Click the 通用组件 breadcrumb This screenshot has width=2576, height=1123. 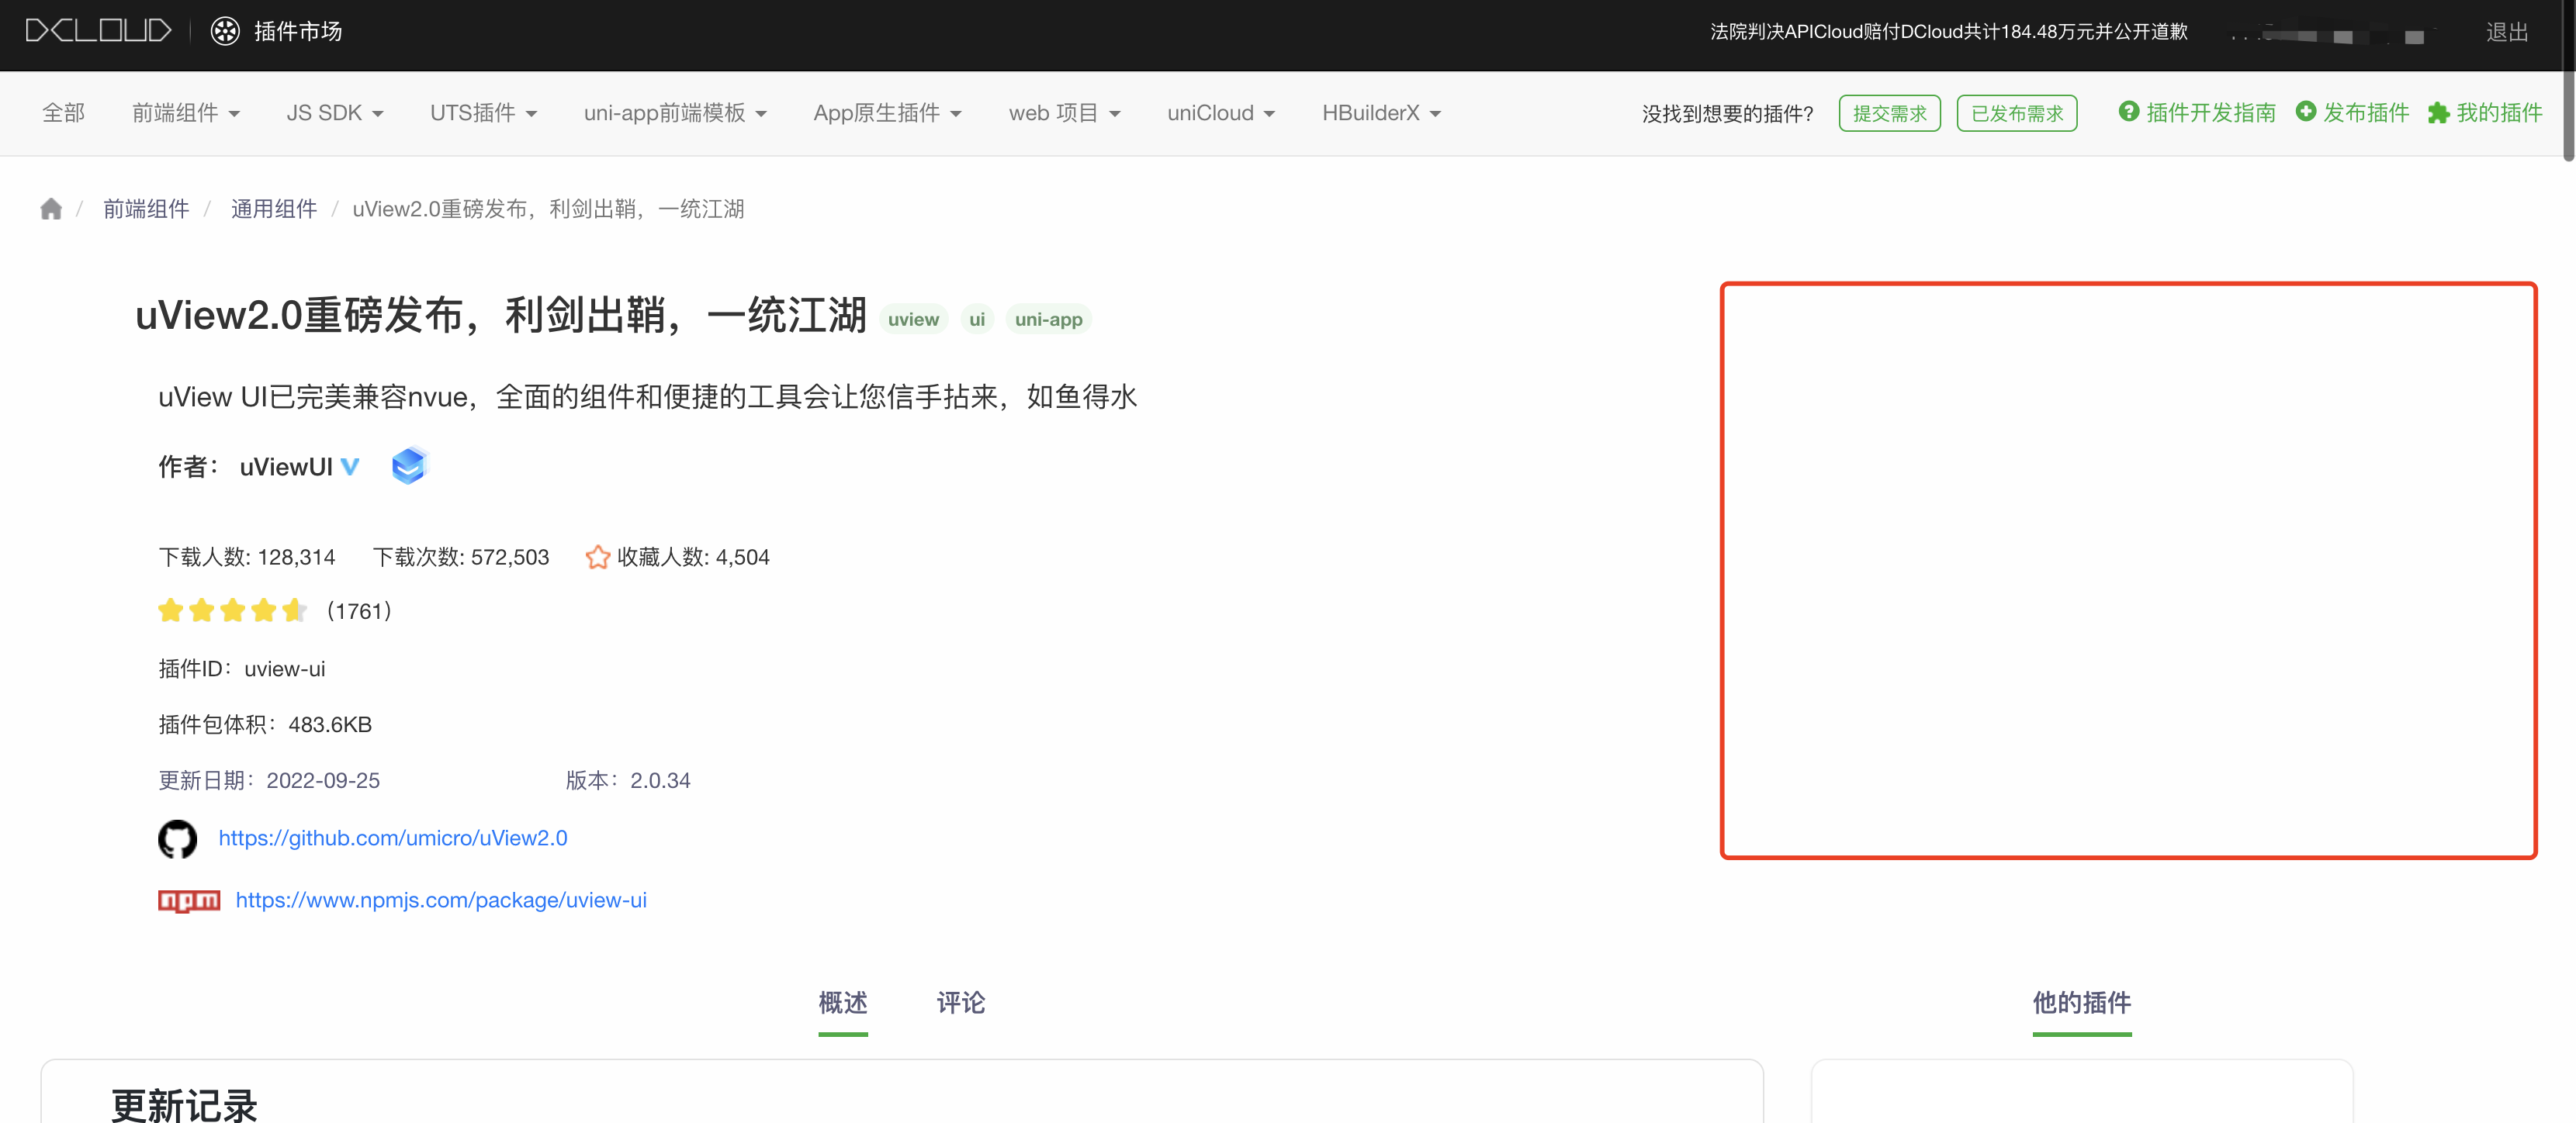pos(274,209)
